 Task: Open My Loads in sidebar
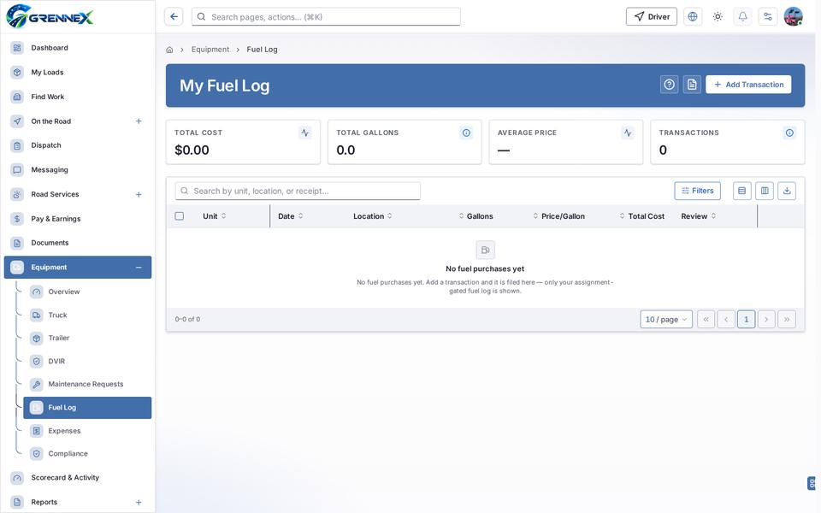point(78,72)
